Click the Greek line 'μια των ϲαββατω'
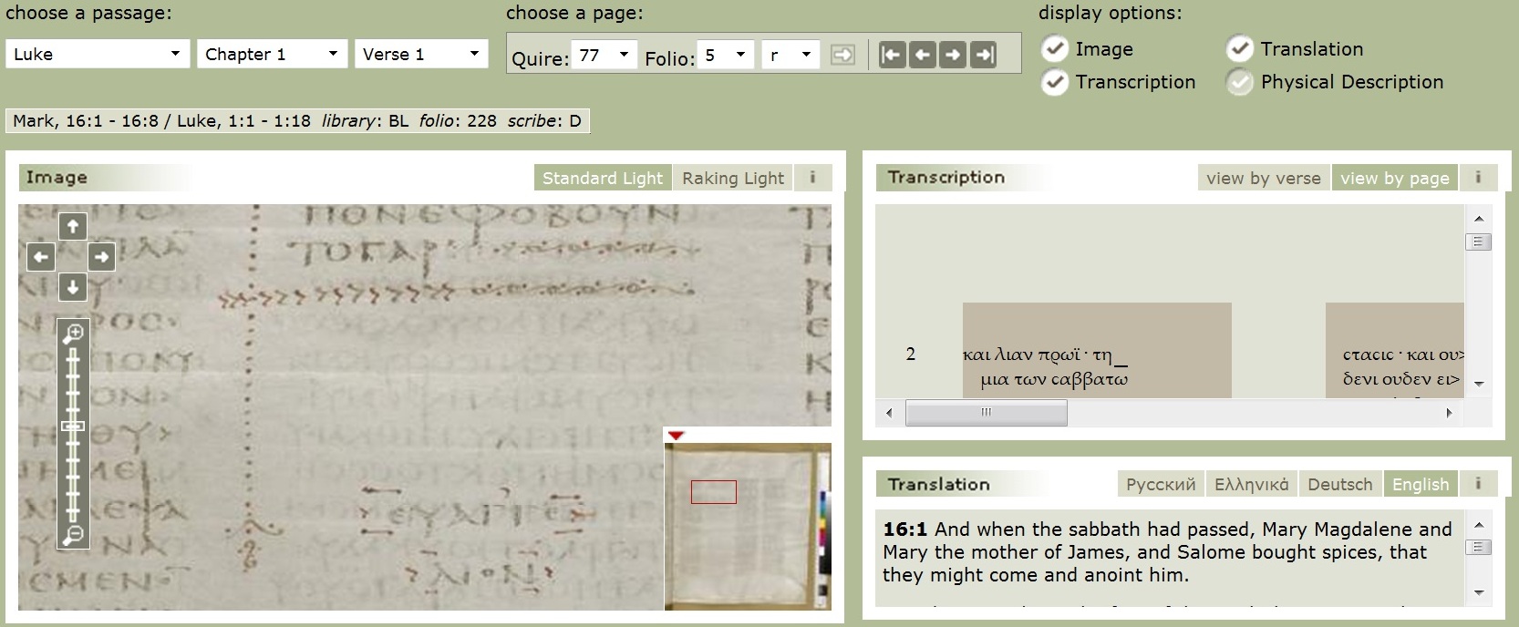The image size is (1519, 627). click(1054, 379)
